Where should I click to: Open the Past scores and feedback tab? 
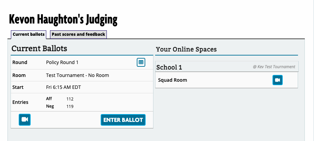tap(78, 34)
